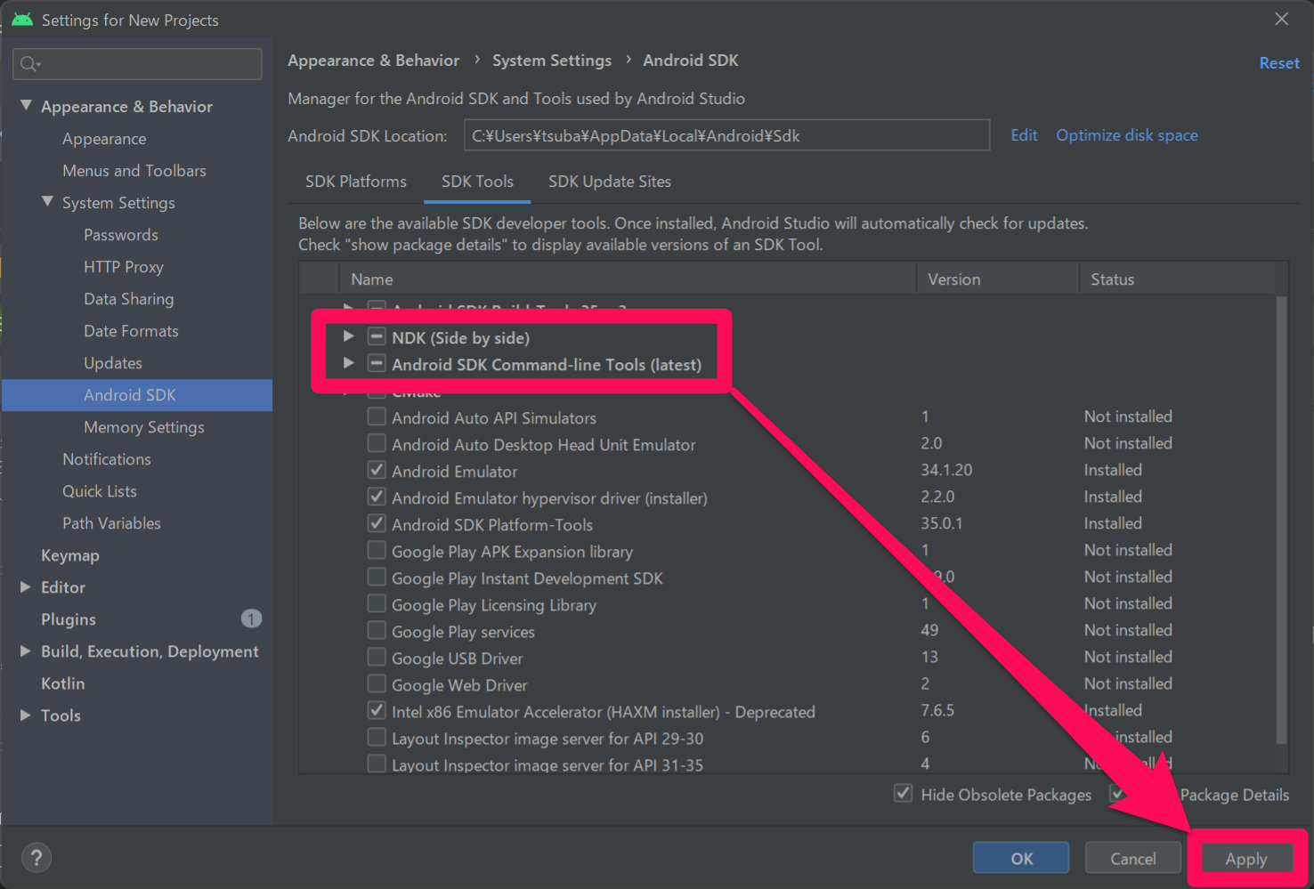Close the Settings for New Projects dialog

[x=1281, y=19]
